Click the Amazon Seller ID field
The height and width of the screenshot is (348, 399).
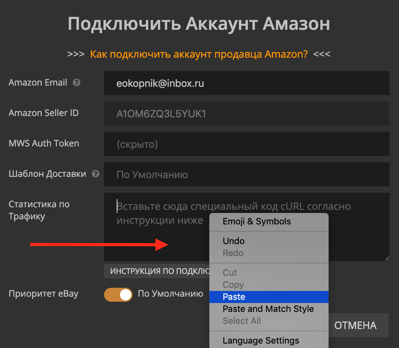247,113
